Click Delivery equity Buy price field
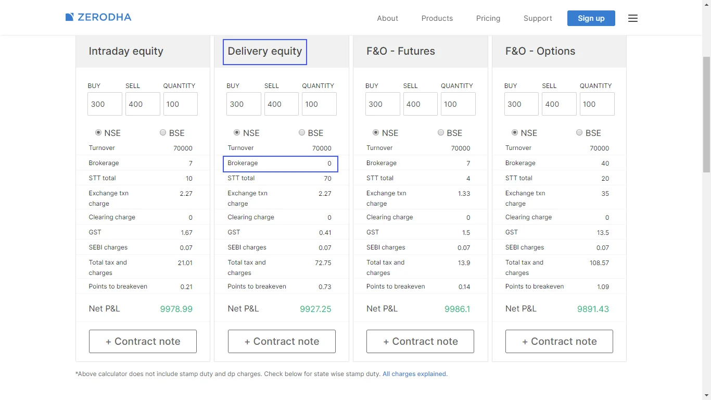The height and width of the screenshot is (400, 711). (x=244, y=104)
